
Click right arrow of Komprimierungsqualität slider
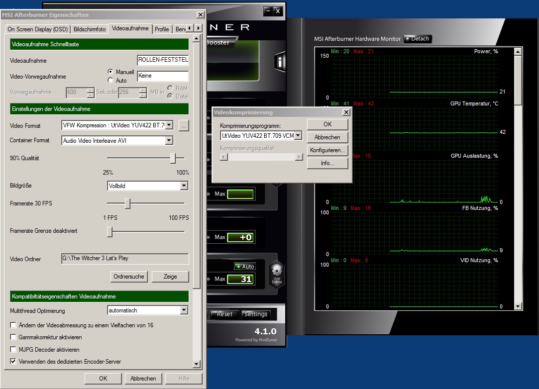tap(299, 157)
